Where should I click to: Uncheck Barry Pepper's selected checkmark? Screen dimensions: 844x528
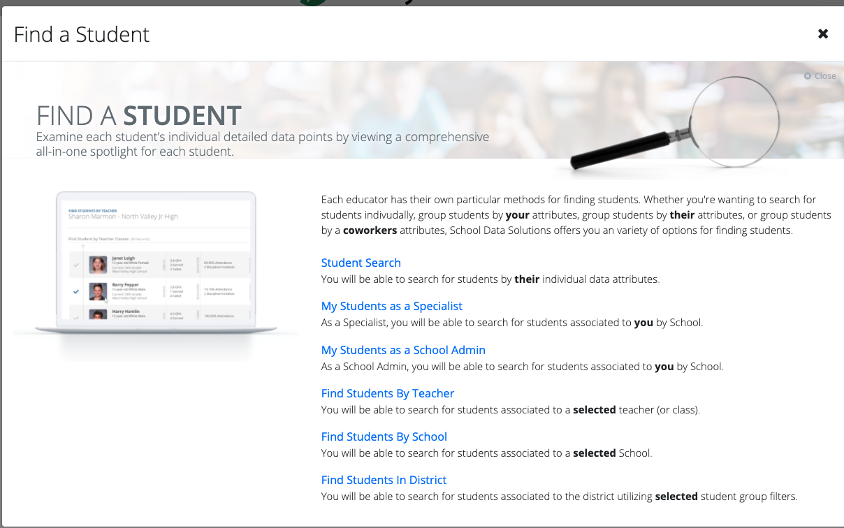click(x=75, y=291)
